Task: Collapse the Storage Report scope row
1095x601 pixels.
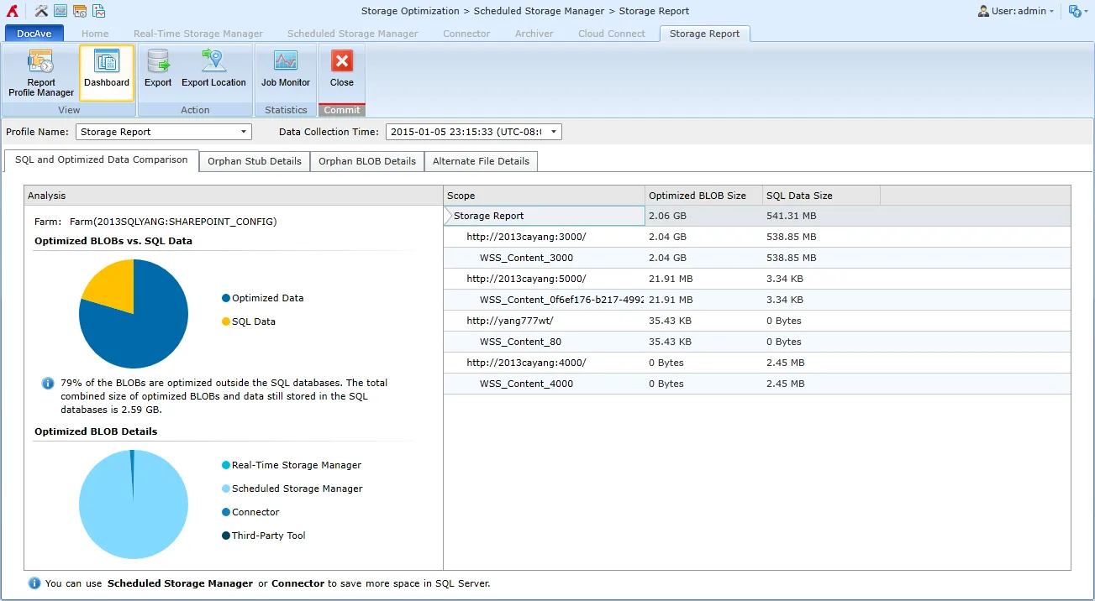Action: (x=448, y=216)
